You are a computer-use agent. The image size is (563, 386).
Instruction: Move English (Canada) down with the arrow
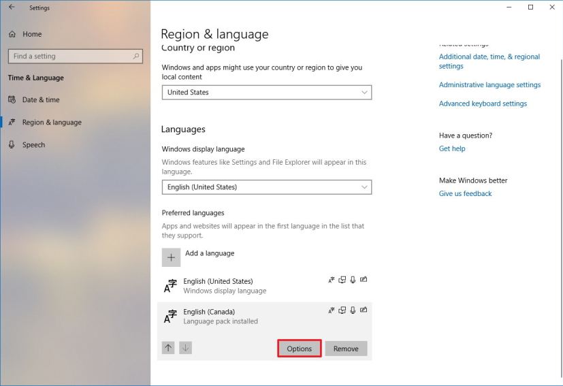coord(185,348)
